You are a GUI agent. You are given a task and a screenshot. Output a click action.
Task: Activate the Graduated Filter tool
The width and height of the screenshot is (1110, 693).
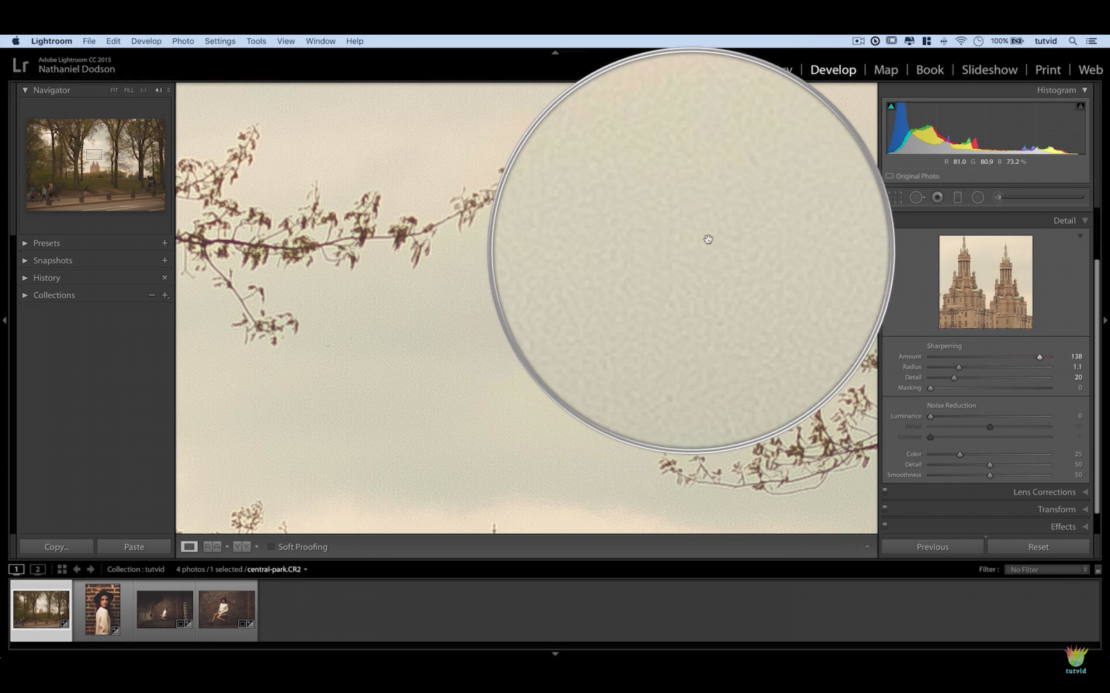click(x=958, y=197)
